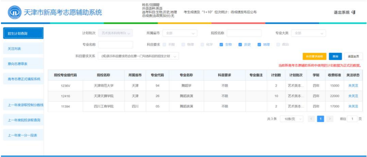Enable the 物理 subject checkbox

(183, 44)
